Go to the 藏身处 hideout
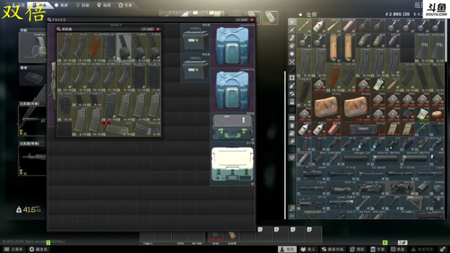The height and width of the screenshot is (253, 450). pos(38,249)
